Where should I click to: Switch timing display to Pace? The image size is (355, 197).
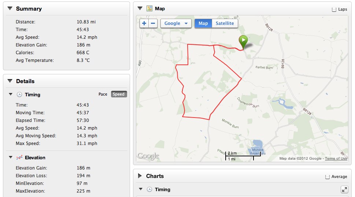pyautogui.click(x=103, y=94)
